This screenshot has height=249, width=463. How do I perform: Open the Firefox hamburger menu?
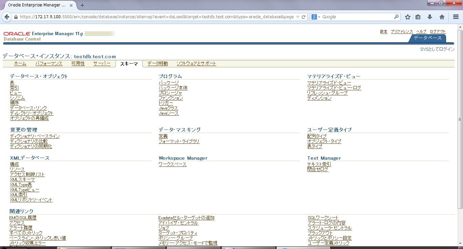point(456,17)
